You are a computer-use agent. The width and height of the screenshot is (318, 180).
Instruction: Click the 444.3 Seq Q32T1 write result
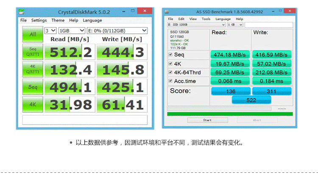pos(122,52)
